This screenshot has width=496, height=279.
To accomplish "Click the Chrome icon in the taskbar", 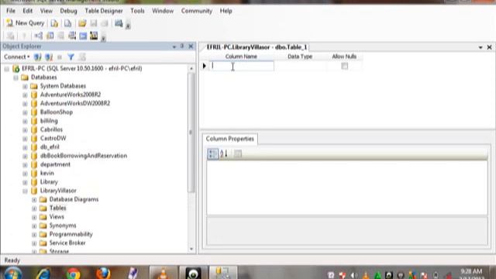I will [x=74, y=274].
